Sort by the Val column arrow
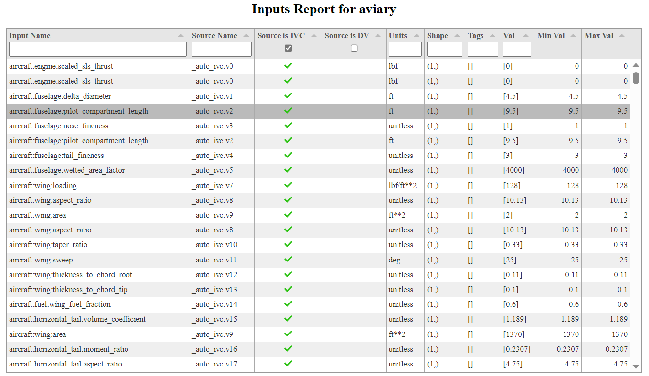 (x=526, y=35)
